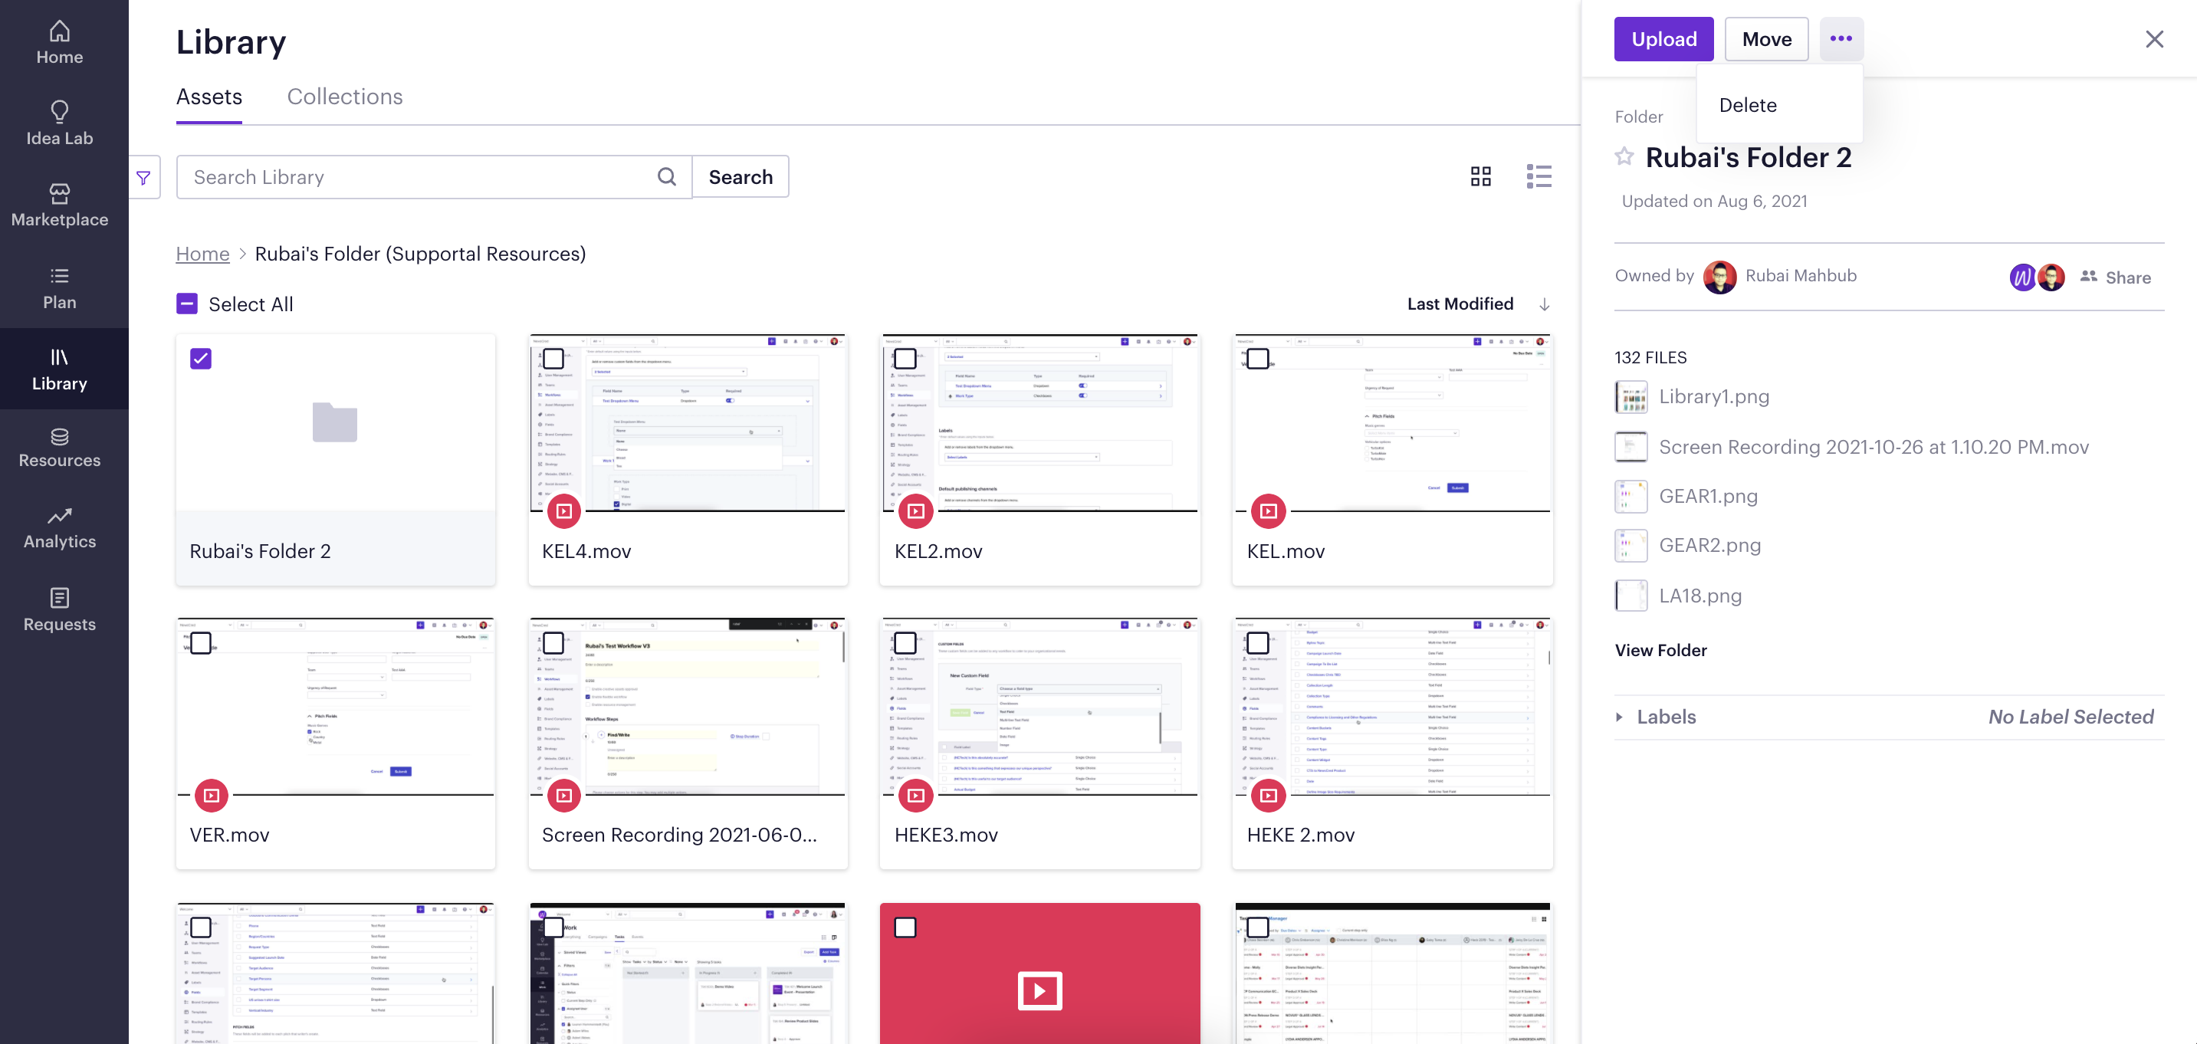Go to Home breadcrumb link
The height and width of the screenshot is (1044, 2197).
coord(202,254)
